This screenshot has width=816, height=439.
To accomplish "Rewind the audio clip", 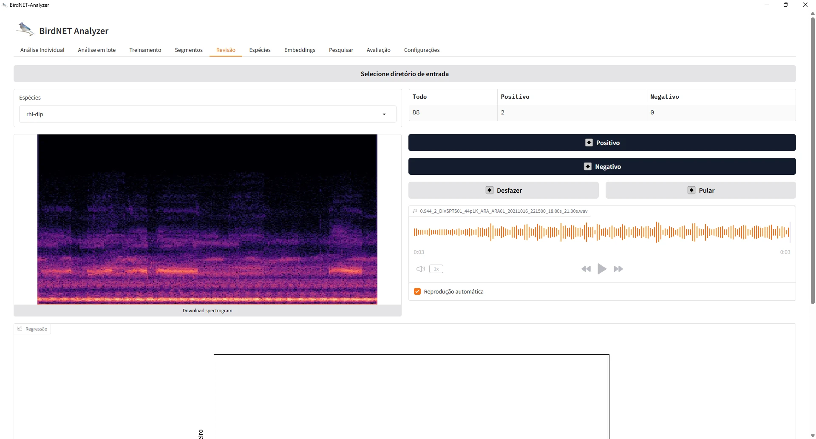I will coord(586,269).
